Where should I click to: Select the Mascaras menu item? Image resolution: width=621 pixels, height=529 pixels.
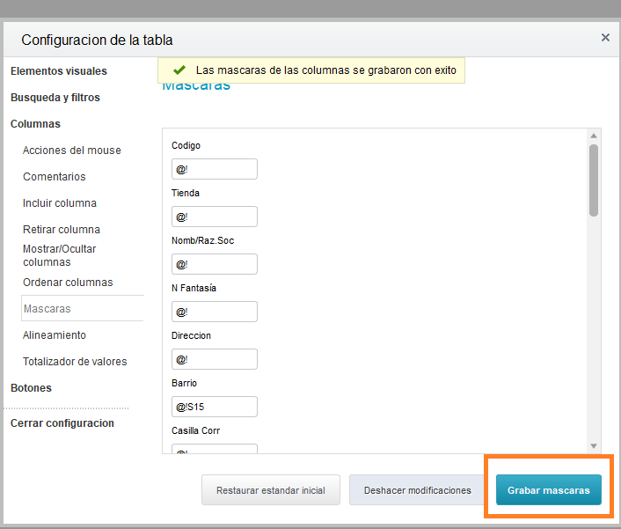tap(83, 308)
